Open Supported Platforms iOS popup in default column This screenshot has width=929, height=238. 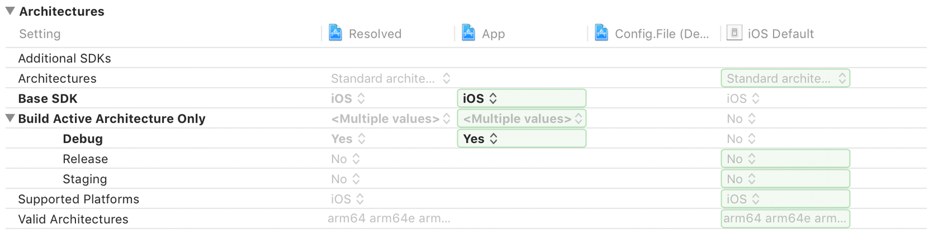pos(785,199)
